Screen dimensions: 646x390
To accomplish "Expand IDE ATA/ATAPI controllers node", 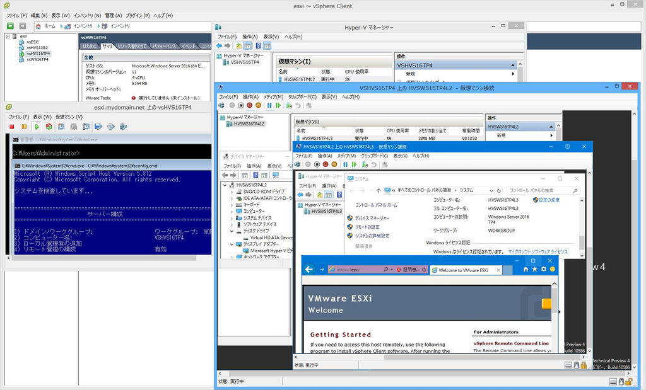I will tap(232, 198).
